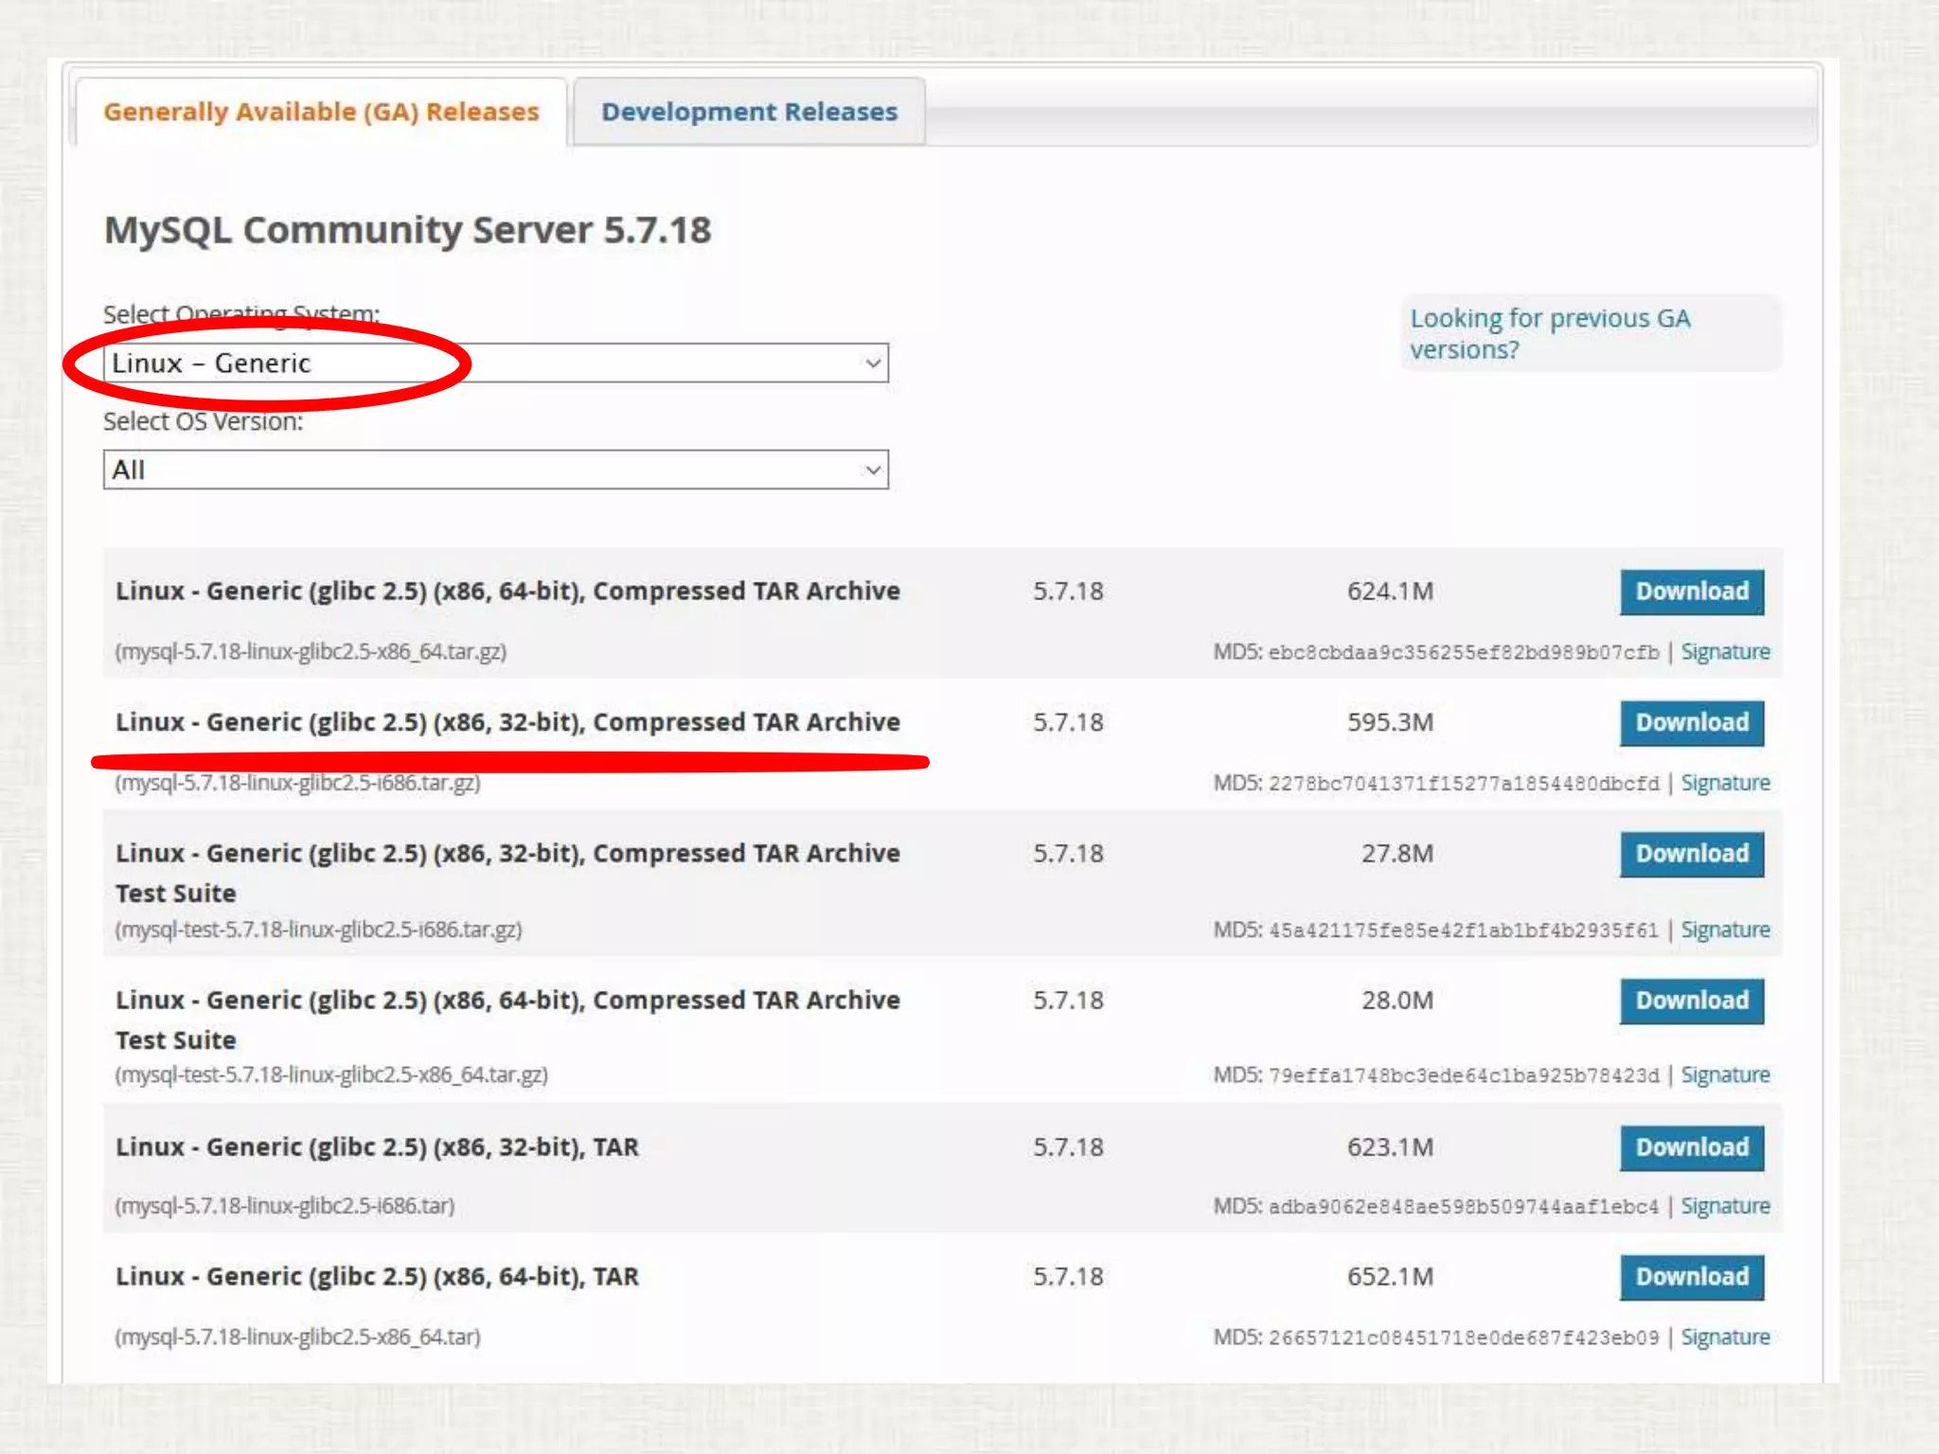Click chevron arrow of Linux - Generic combo box
Screen dimensions: 1939x1454
click(873, 363)
